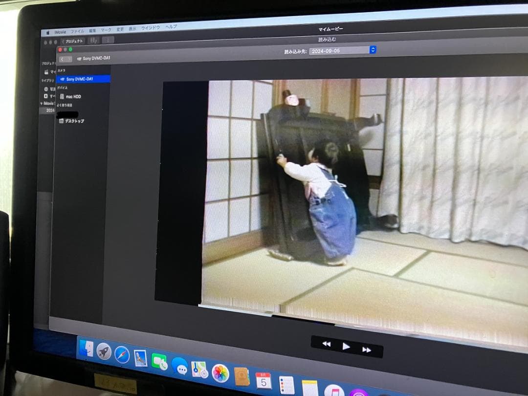Click the back navigation arrow
The height and width of the screenshot is (396, 528).
pyautogui.click(x=62, y=59)
